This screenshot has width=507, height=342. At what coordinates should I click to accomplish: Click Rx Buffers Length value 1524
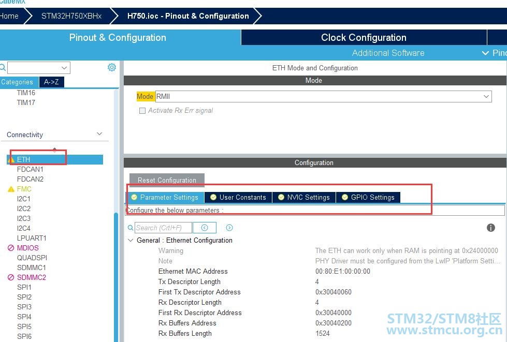323,333
